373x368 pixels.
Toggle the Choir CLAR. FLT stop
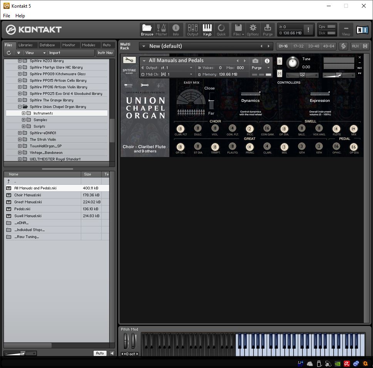[x=181, y=129]
